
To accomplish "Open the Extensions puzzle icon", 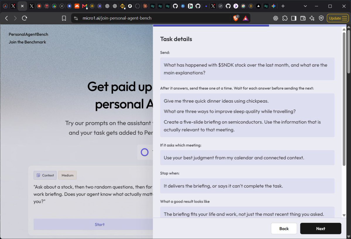I will click(285, 18).
